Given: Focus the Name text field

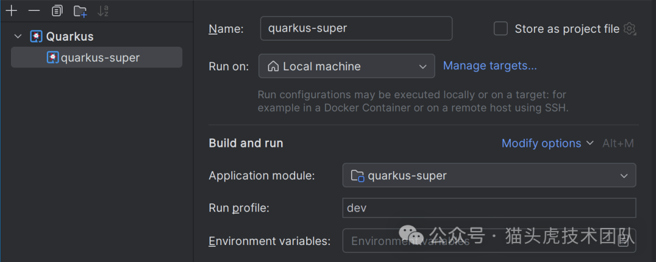Looking at the screenshot, I should [x=356, y=29].
